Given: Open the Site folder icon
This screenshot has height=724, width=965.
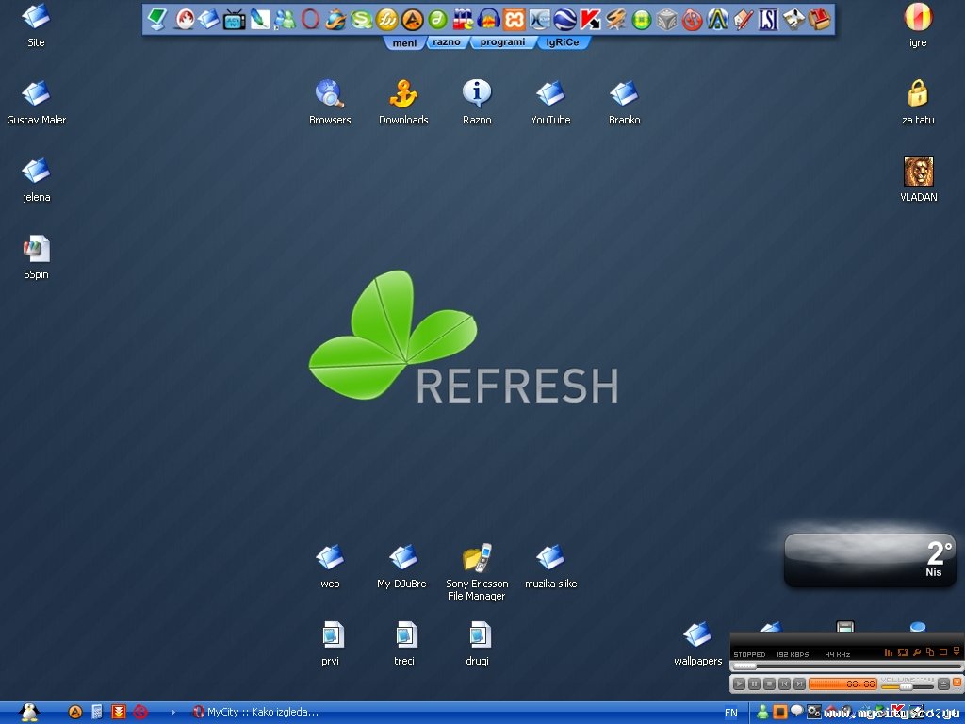Looking at the screenshot, I should pos(37,25).
